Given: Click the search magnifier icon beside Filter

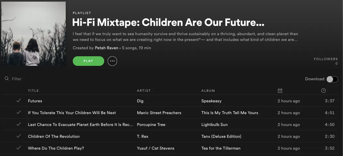Looking at the screenshot, I should point(6,79).
